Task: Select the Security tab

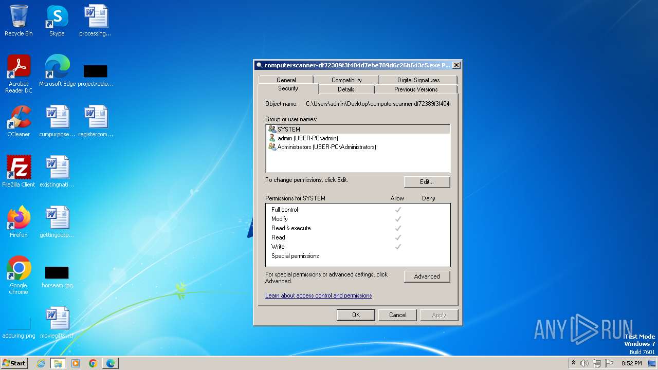Action: 288,88
